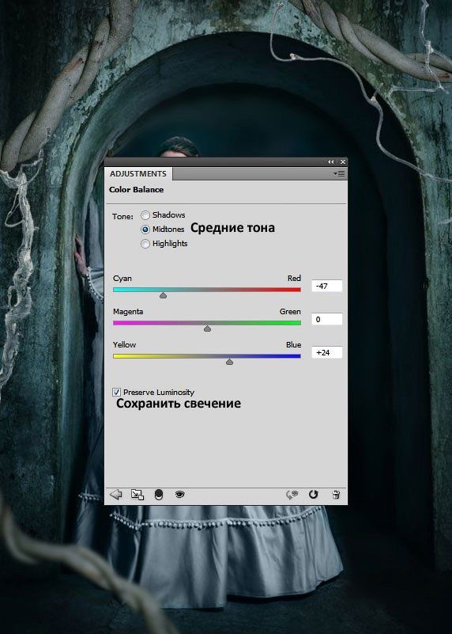Click the expanded view switch icon

137,494
